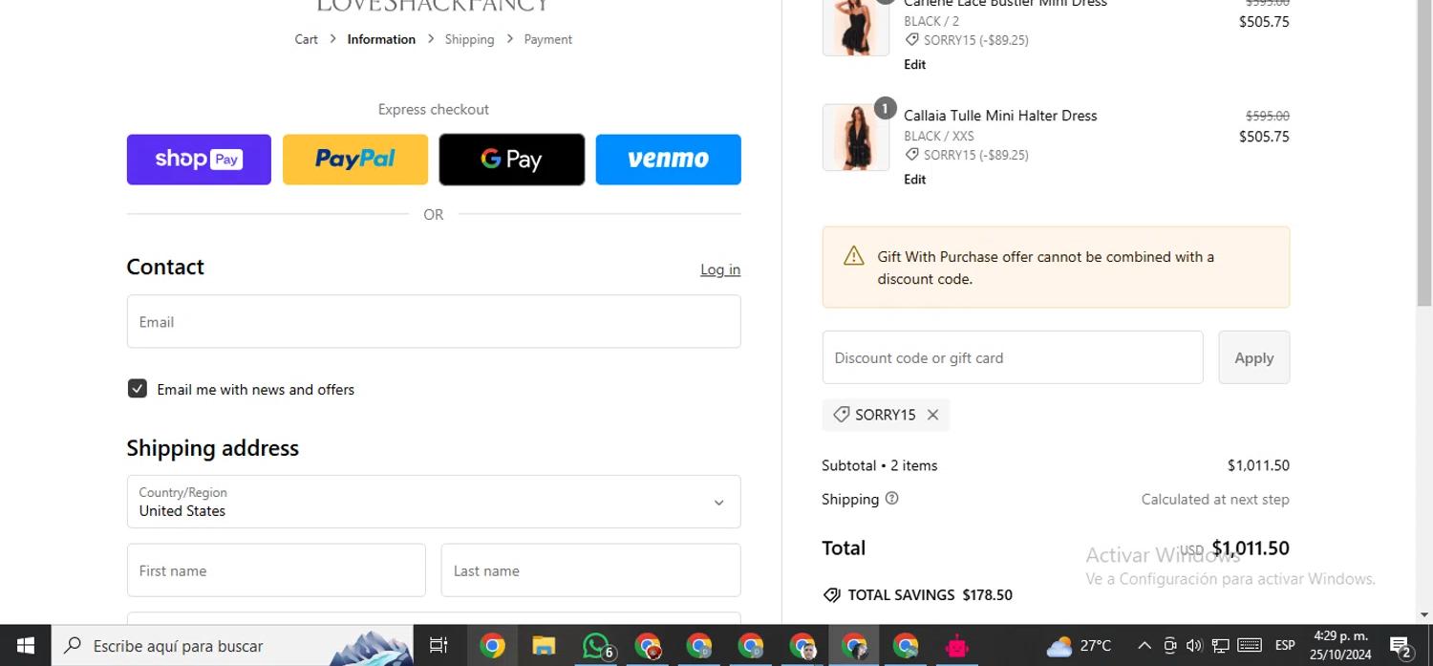
Task: Focus the discount code or gift card field
Action: click(1013, 357)
